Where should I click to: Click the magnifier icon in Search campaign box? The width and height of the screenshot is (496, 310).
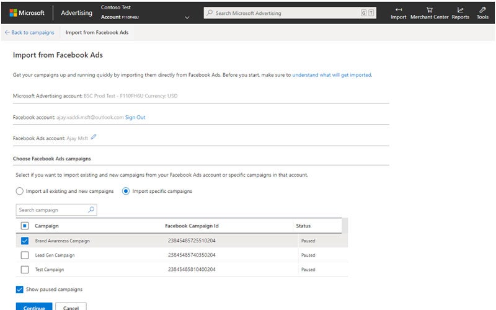pos(91,210)
